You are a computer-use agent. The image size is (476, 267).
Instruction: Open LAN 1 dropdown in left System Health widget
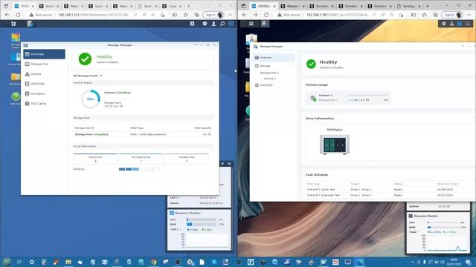176,198
